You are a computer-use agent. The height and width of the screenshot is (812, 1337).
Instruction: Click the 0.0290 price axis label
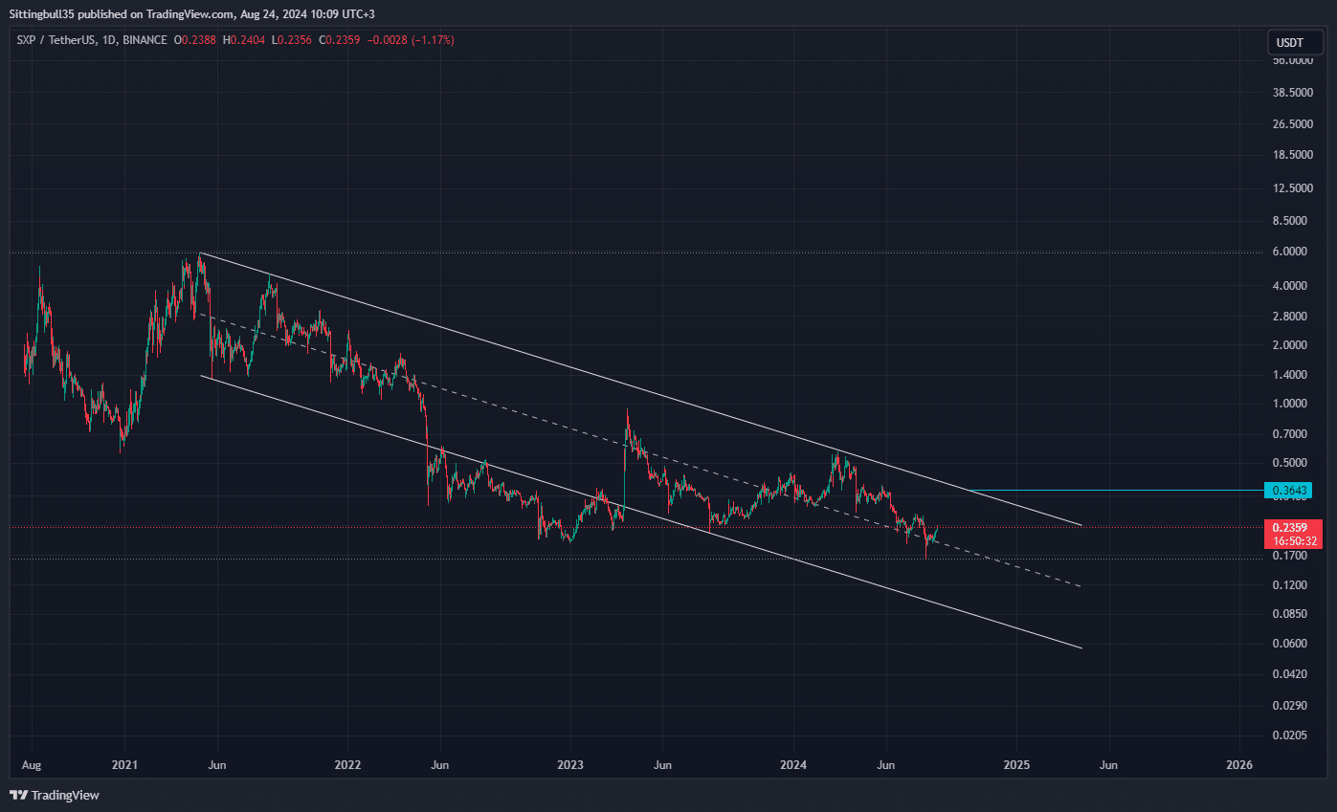click(x=1291, y=706)
